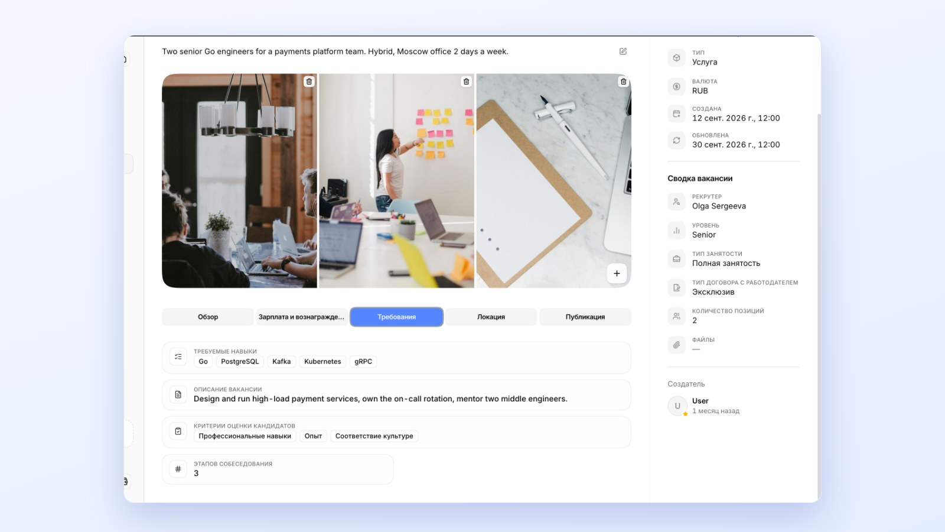Open the User creator avatar

[677, 406]
